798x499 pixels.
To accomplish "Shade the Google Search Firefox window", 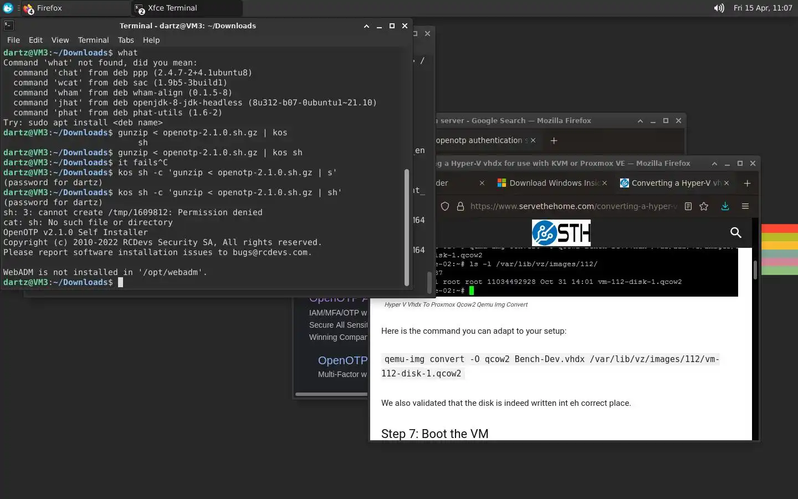I will (x=640, y=121).
